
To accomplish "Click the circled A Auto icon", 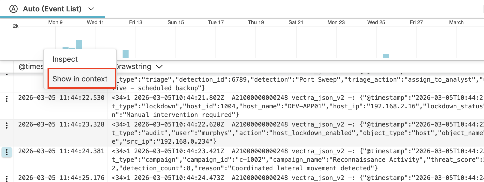I will coord(14,9).
